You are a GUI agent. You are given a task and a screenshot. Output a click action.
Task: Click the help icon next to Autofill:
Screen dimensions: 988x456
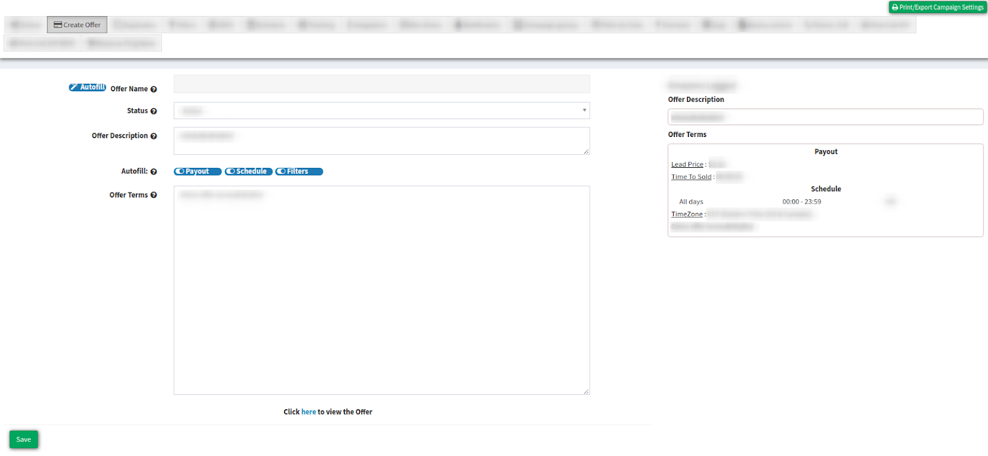click(x=154, y=172)
